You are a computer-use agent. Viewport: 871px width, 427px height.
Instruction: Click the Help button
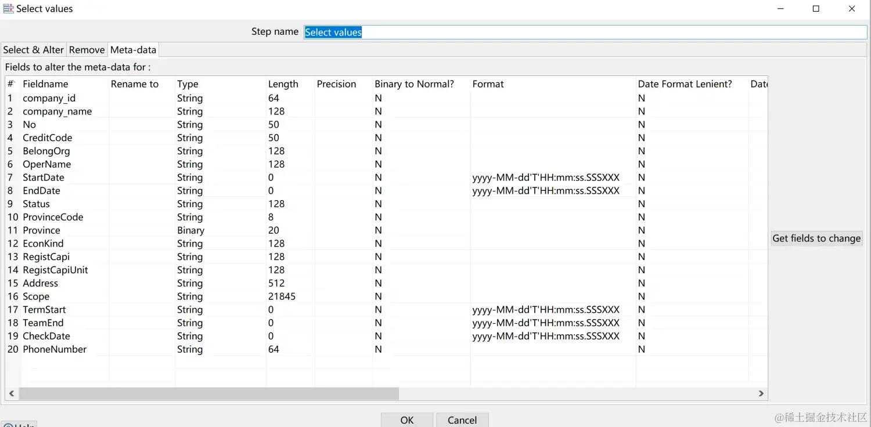19,424
